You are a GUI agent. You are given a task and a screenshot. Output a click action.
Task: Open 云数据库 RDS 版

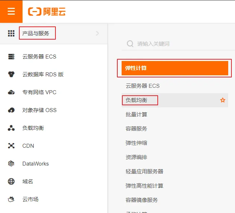(43, 74)
